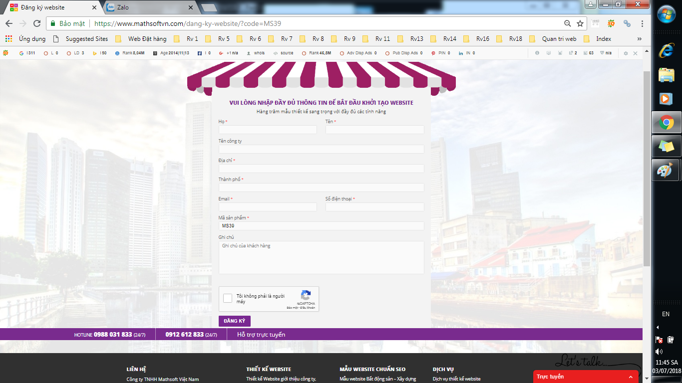The width and height of the screenshot is (682, 383).
Task: Focus the Tên công ty input field
Action: point(322,149)
